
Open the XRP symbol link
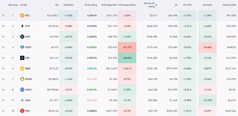(x=28, y=37)
